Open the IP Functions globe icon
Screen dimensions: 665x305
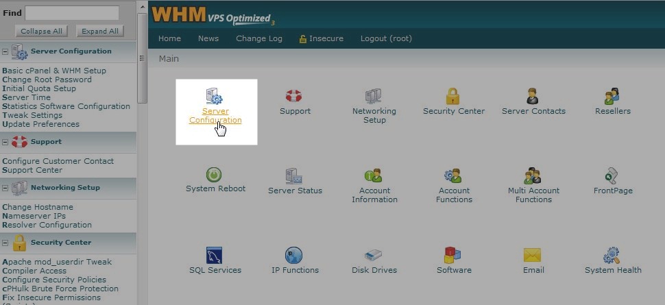click(293, 255)
